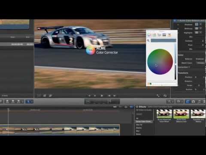Open the Midtones color swatch

point(197,28)
